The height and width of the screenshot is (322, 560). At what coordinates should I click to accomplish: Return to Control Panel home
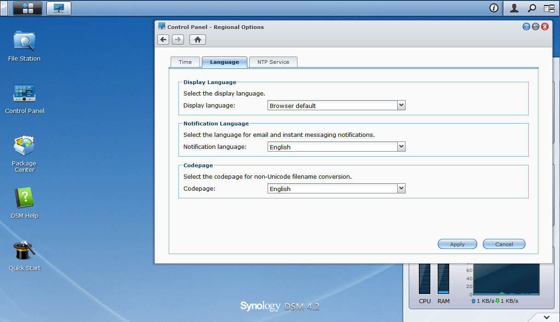click(198, 40)
